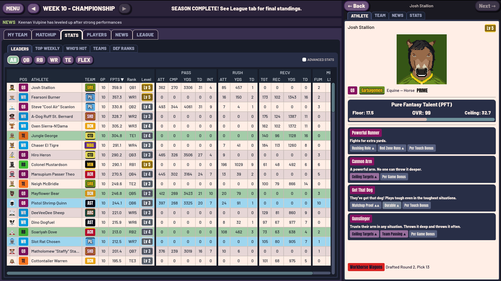Image resolution: width=501 pixels, height=281 pixels.
Task: Click the RB position badge for Soariyah Dove
Action: pyautogui.click(x=23, y=232)
